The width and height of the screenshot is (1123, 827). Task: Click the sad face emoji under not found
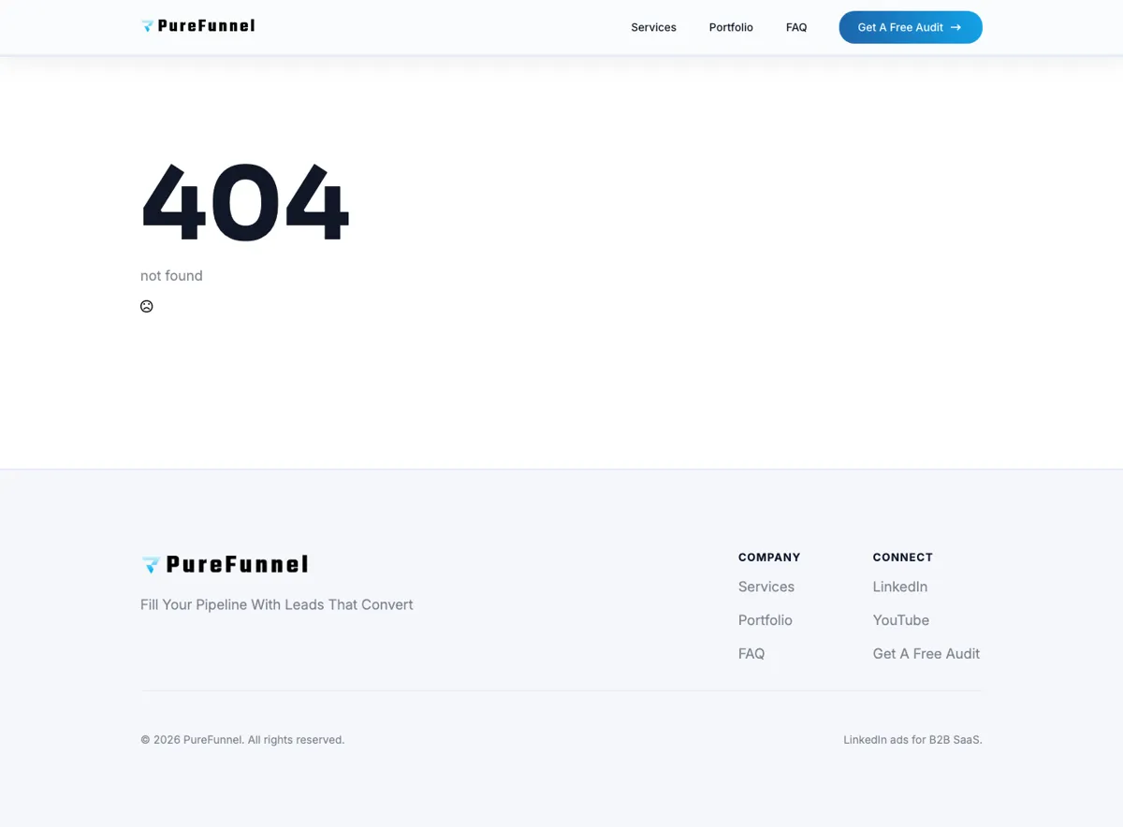pos(147,306)
